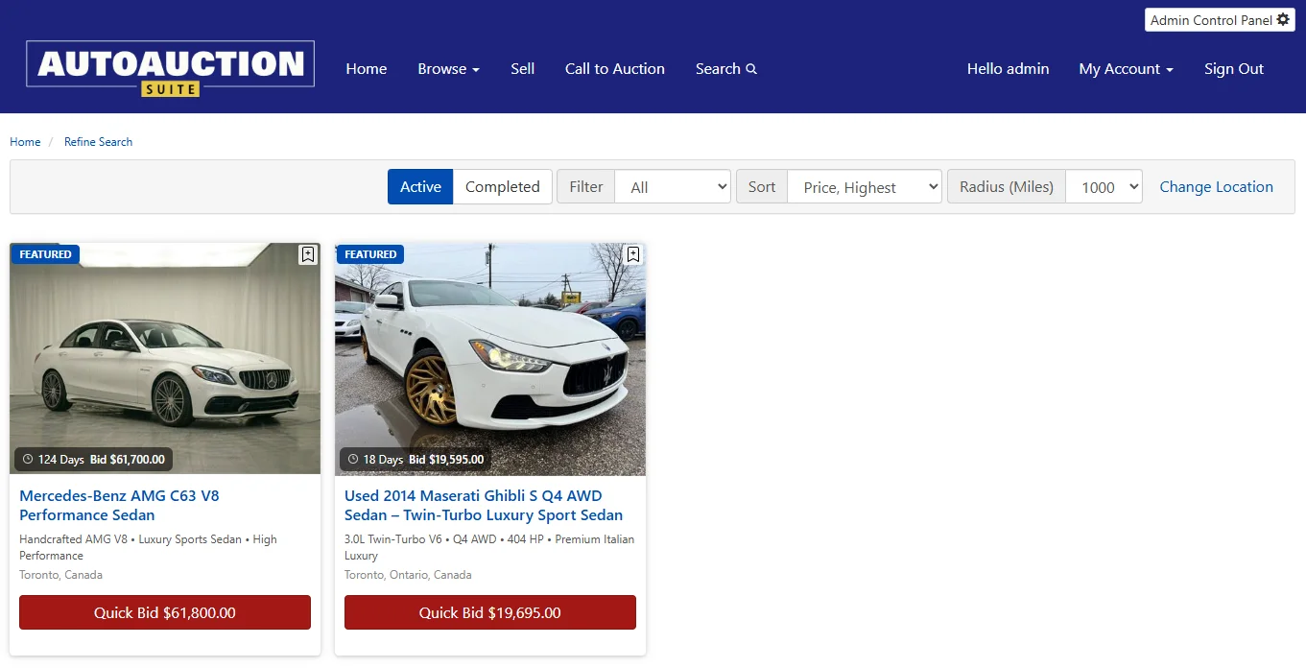Screen dimensions: 1306x668
Task: Go to the Home nav item
Action: tap(367, 69)
